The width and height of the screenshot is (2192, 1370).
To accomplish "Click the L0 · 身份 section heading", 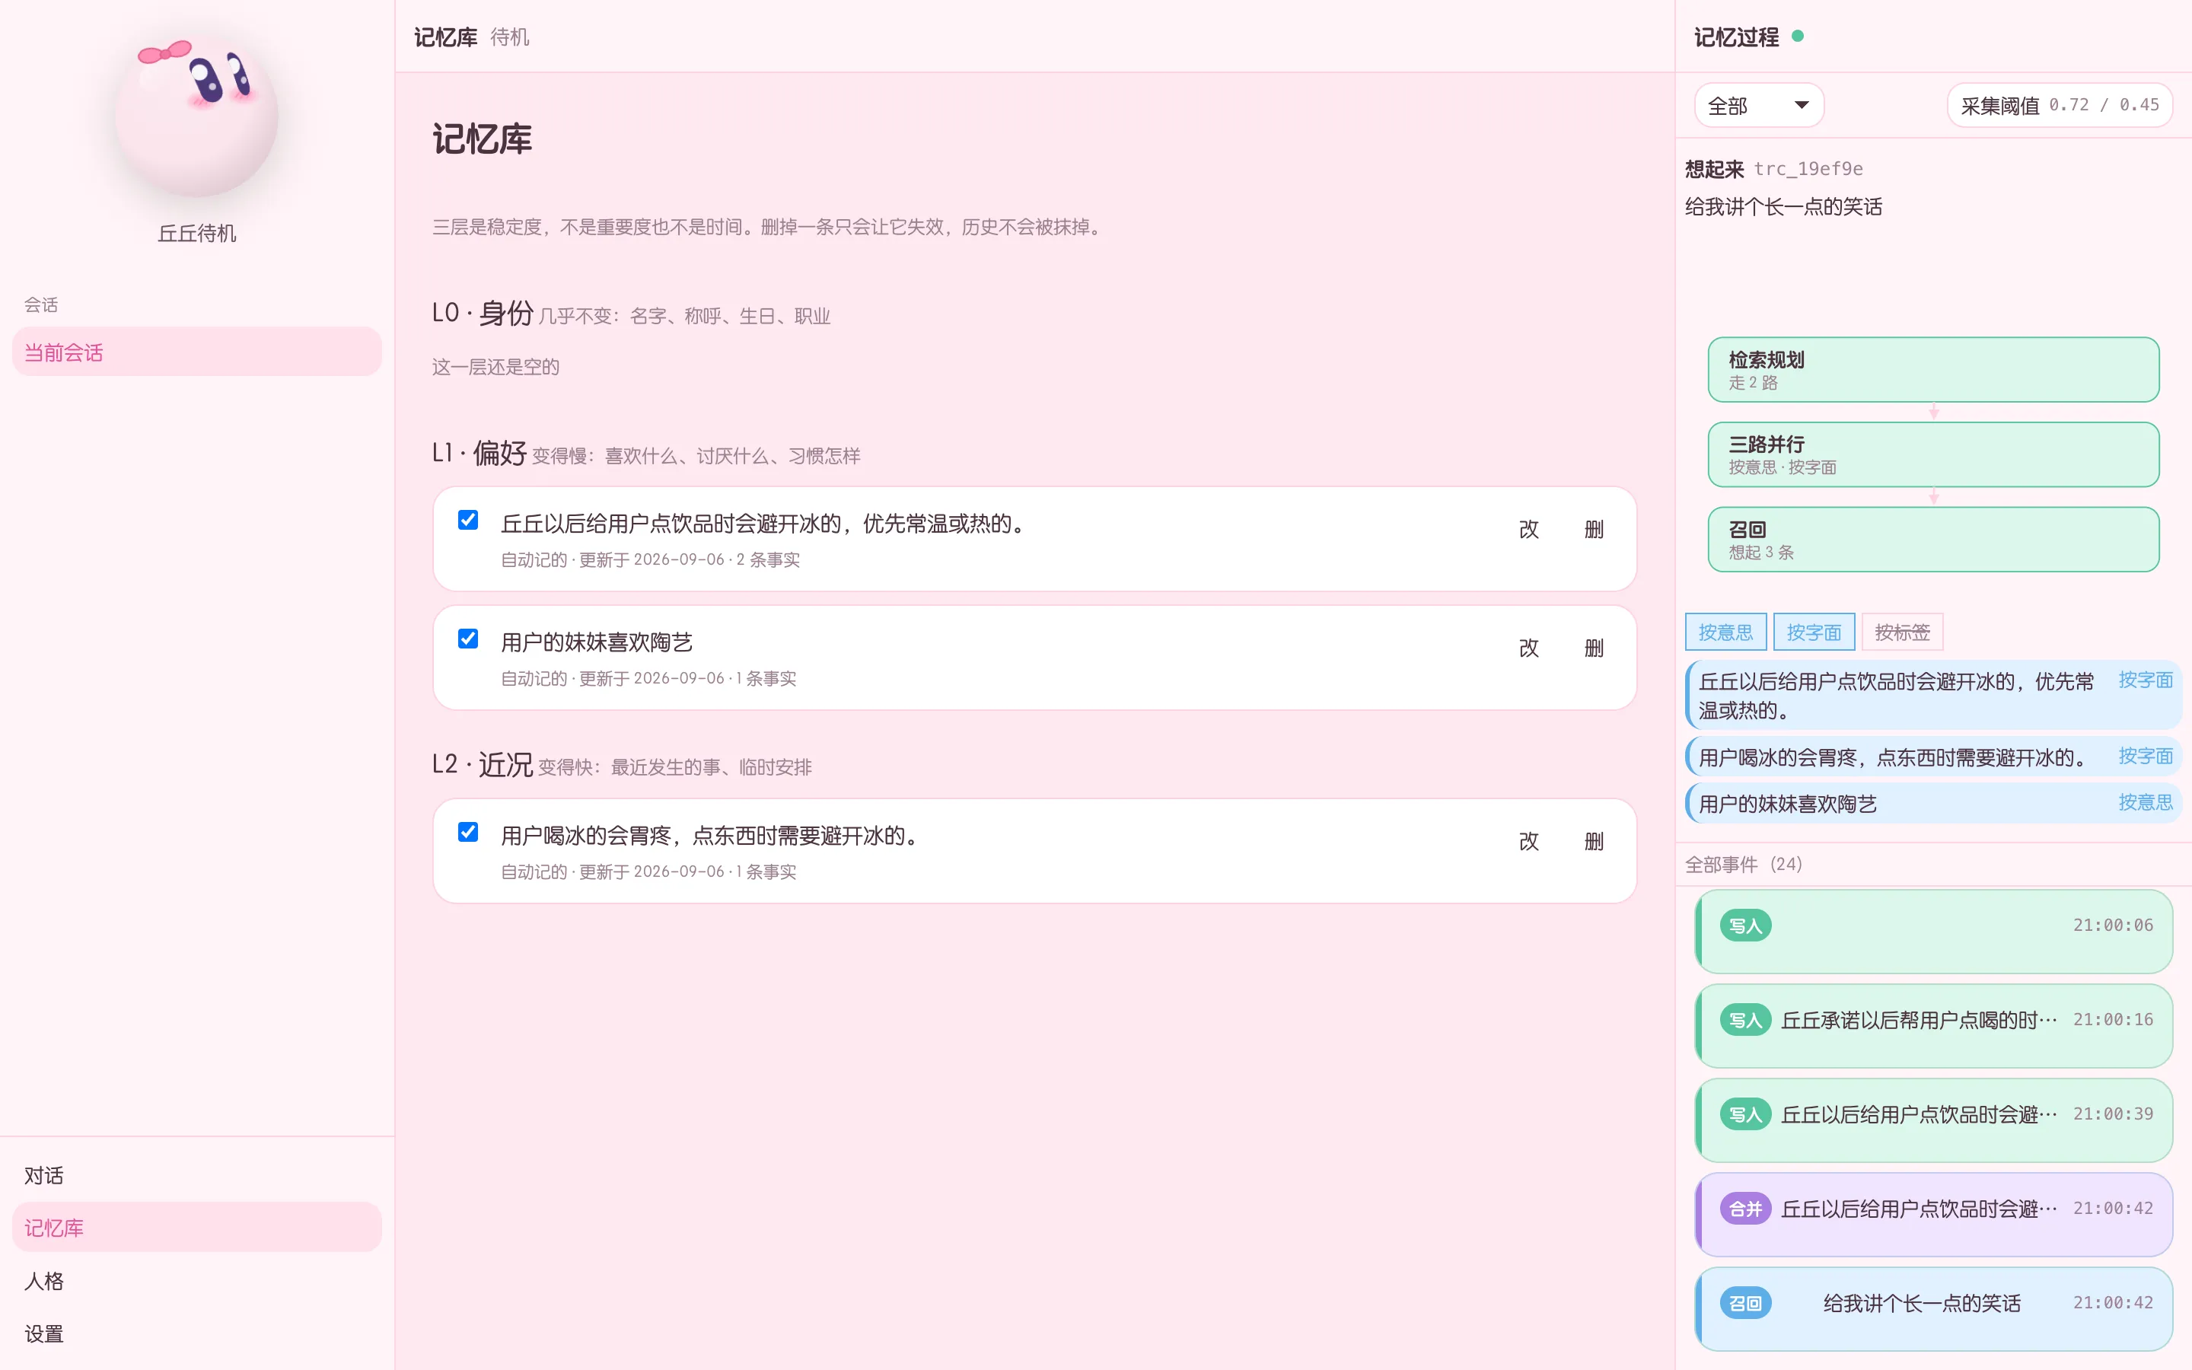I will coord(483,314).
